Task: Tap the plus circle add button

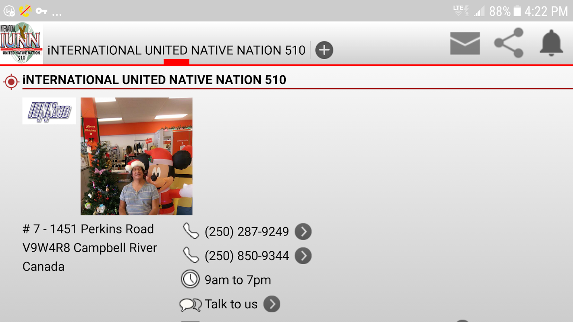Action: [324, 50]
